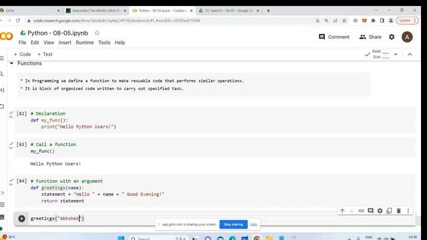Open the variables {x} sidebar panel
The height and width of the screenshot is (240, 427).
click(x=2, y=89)
